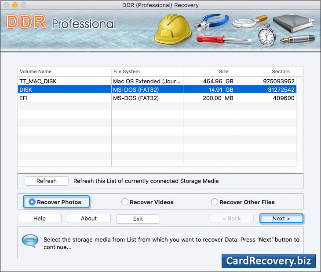Viewport: 321px width, 272px height.
Task: Click the Sectors column header
Action: tap(266, 71)
